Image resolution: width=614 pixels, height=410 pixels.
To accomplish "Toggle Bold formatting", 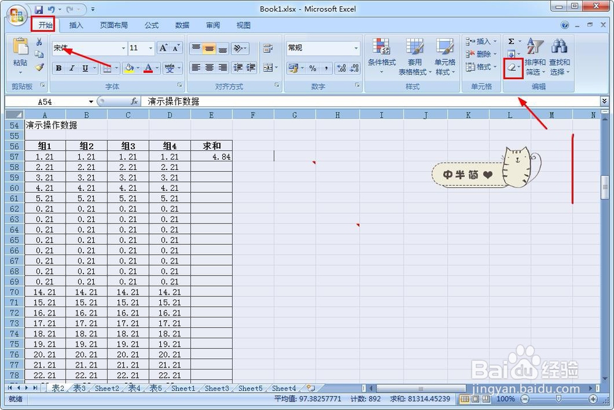I will [x=59, y=68].
